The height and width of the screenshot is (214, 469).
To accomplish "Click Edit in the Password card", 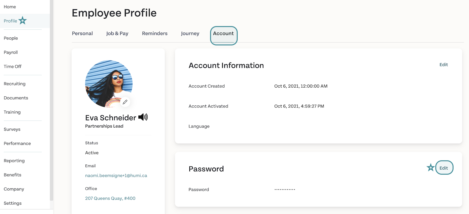I will [x=444, y=168].
